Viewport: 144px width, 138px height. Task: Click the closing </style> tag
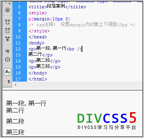[39, 31]
